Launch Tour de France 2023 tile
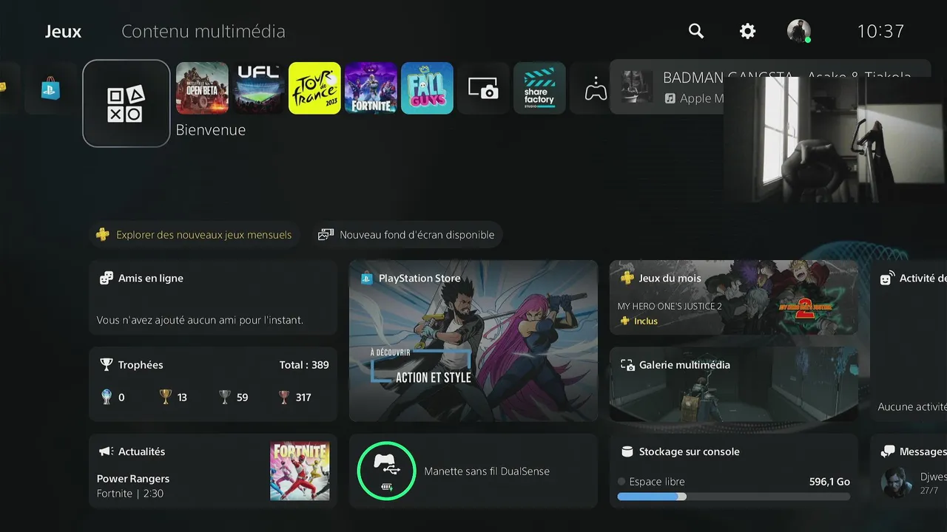This screenshot has height=532, width=947. [x=314, y=88]
